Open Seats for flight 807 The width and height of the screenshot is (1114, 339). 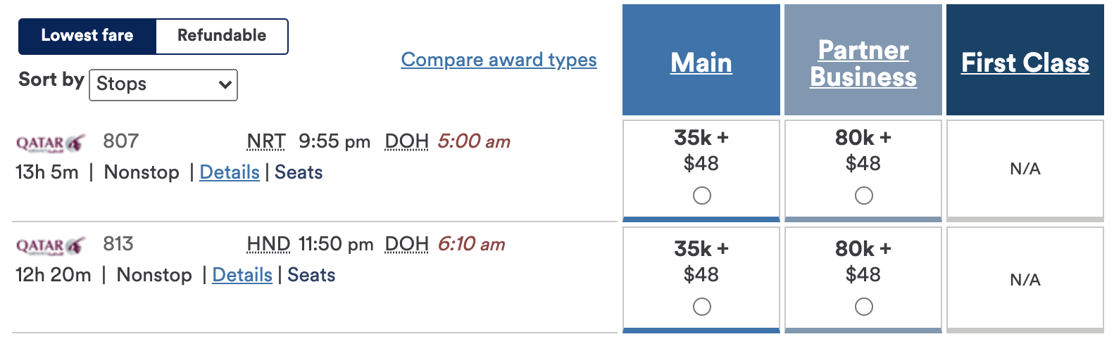[x=299, y=172]
